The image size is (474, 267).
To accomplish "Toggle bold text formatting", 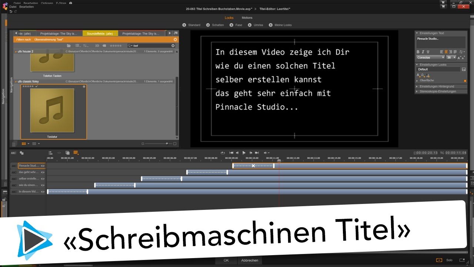I will (418, 52).
